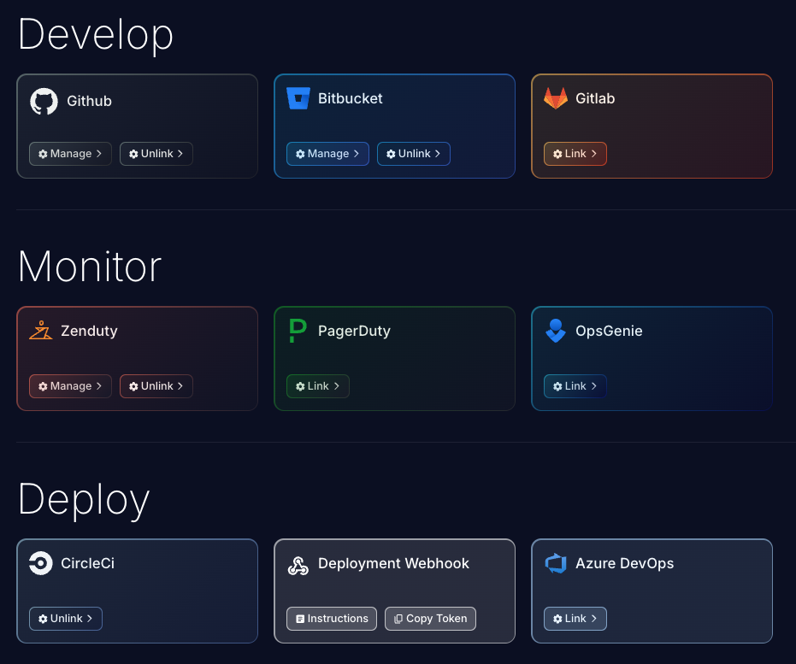Click the PagerDuty green P icon
Viewport: 796px width, 664px height.
tap(298, 331)
